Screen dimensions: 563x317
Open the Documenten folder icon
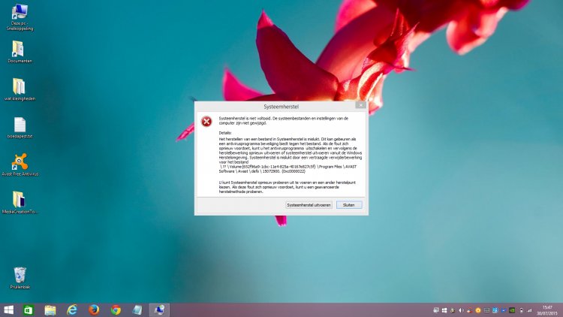20,52
